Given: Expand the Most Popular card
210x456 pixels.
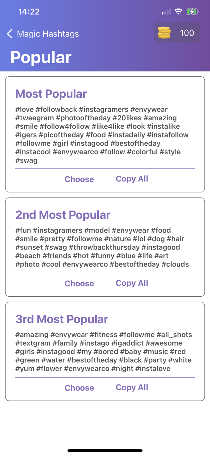Looking at the screenshot, I should (x=51, y=94).
